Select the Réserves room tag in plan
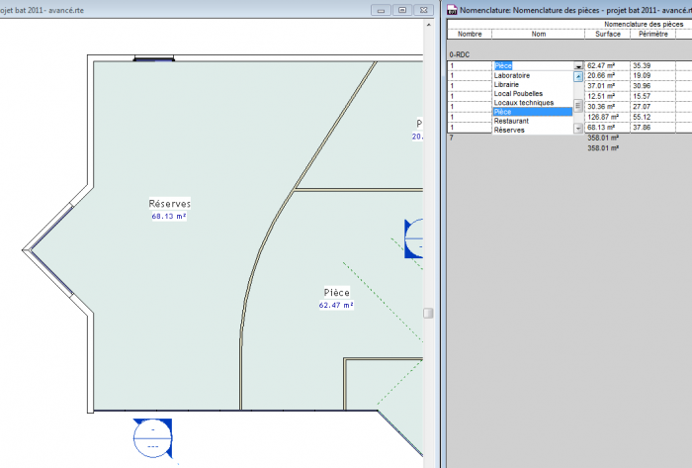 coord(169,208)
